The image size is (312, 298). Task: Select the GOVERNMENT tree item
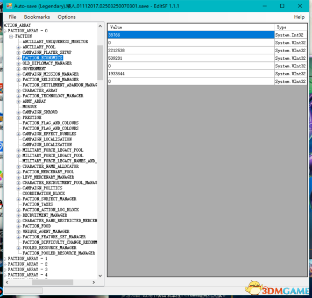[x=34, y=69]
